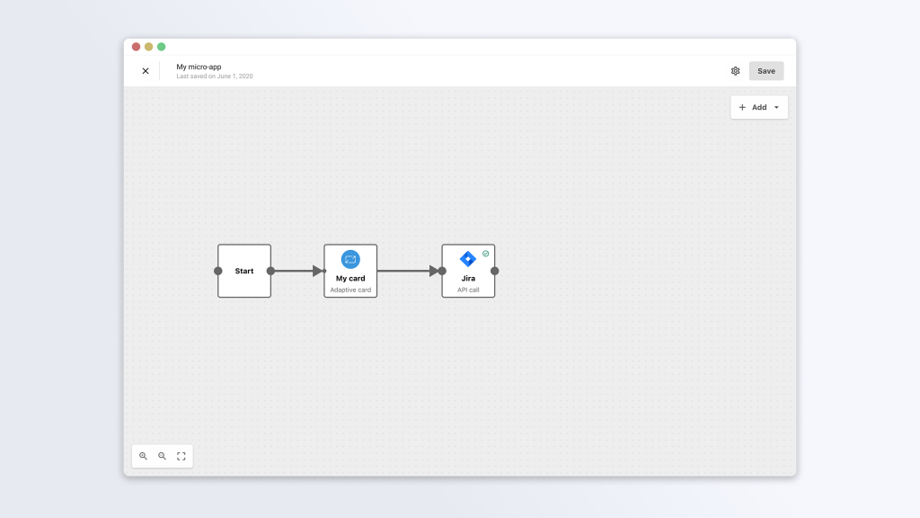
Task: Click the zoom out magnifier icon
Action: [163, 456]
